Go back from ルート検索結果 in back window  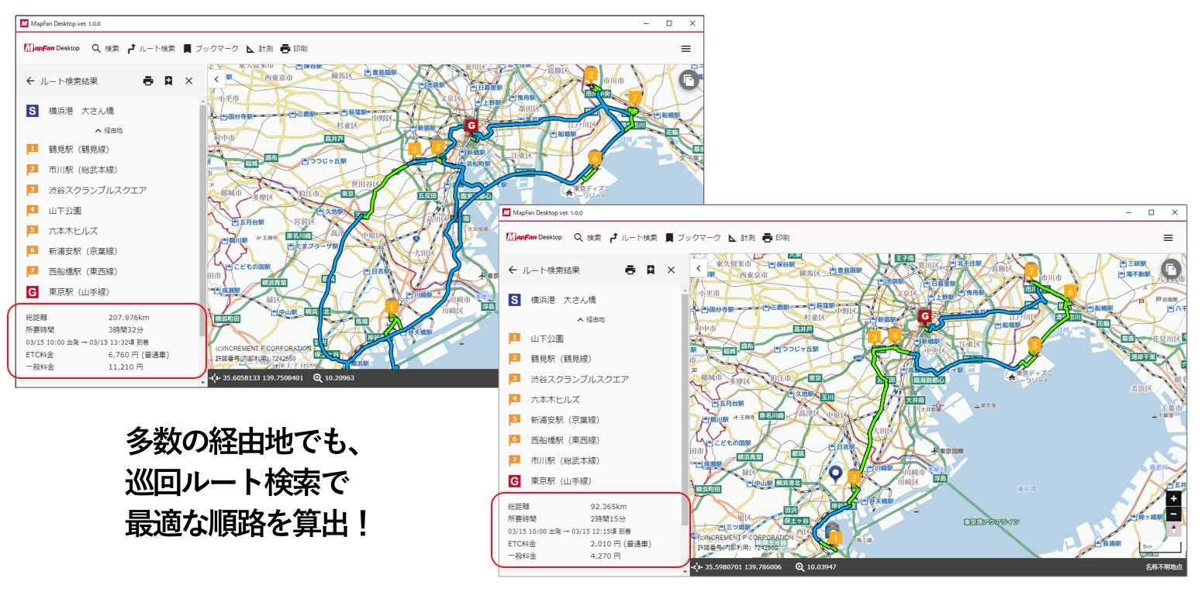click(30, 81)
